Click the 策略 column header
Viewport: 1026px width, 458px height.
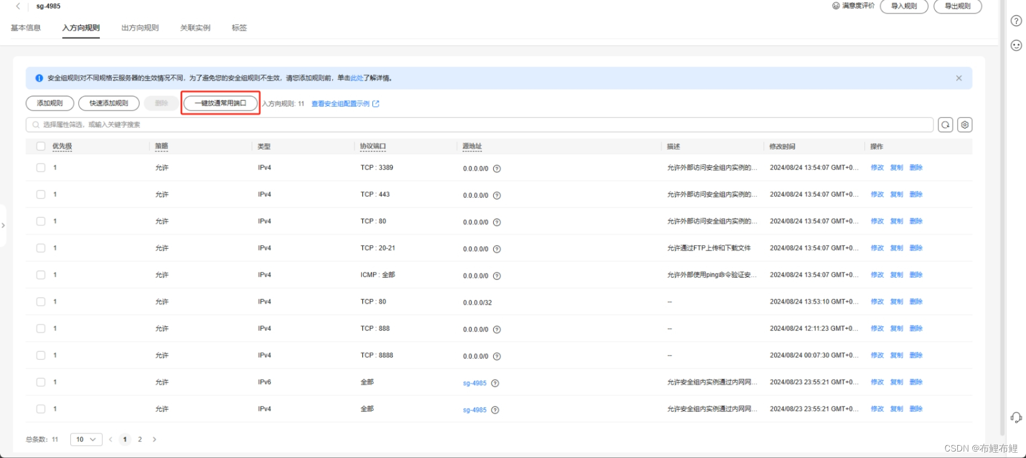(x=162, y=146)
